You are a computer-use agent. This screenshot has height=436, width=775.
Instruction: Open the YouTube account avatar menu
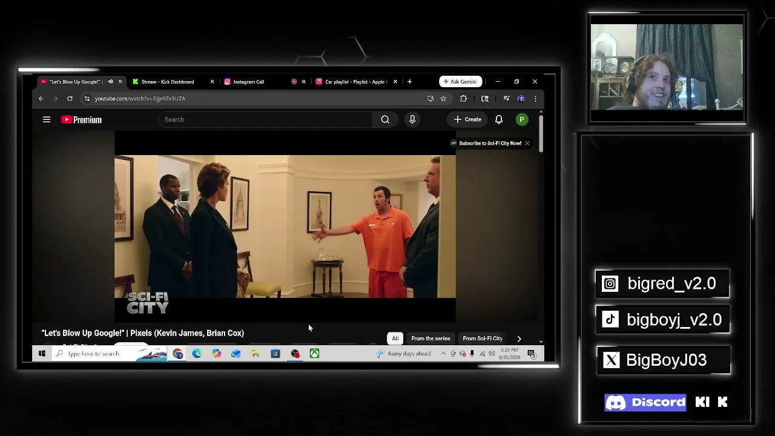[x=522, y=119]
